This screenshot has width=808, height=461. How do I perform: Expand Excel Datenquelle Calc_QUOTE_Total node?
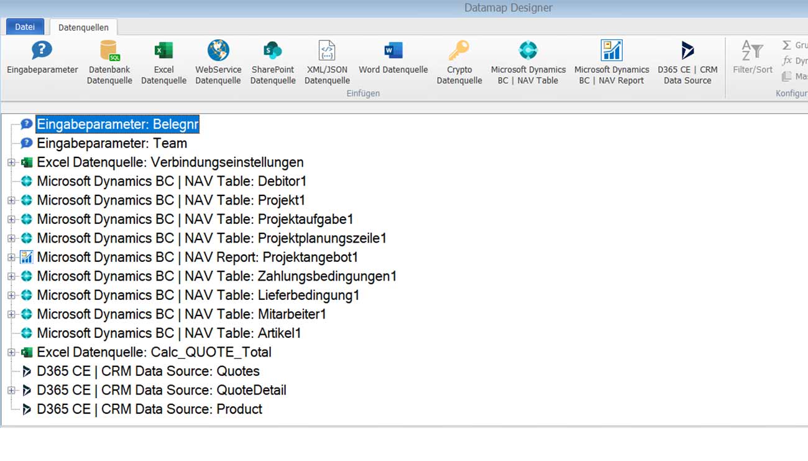coord(11,353)
